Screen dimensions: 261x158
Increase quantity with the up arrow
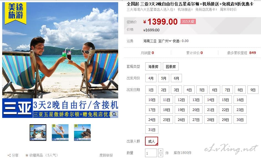coord(161,151)
